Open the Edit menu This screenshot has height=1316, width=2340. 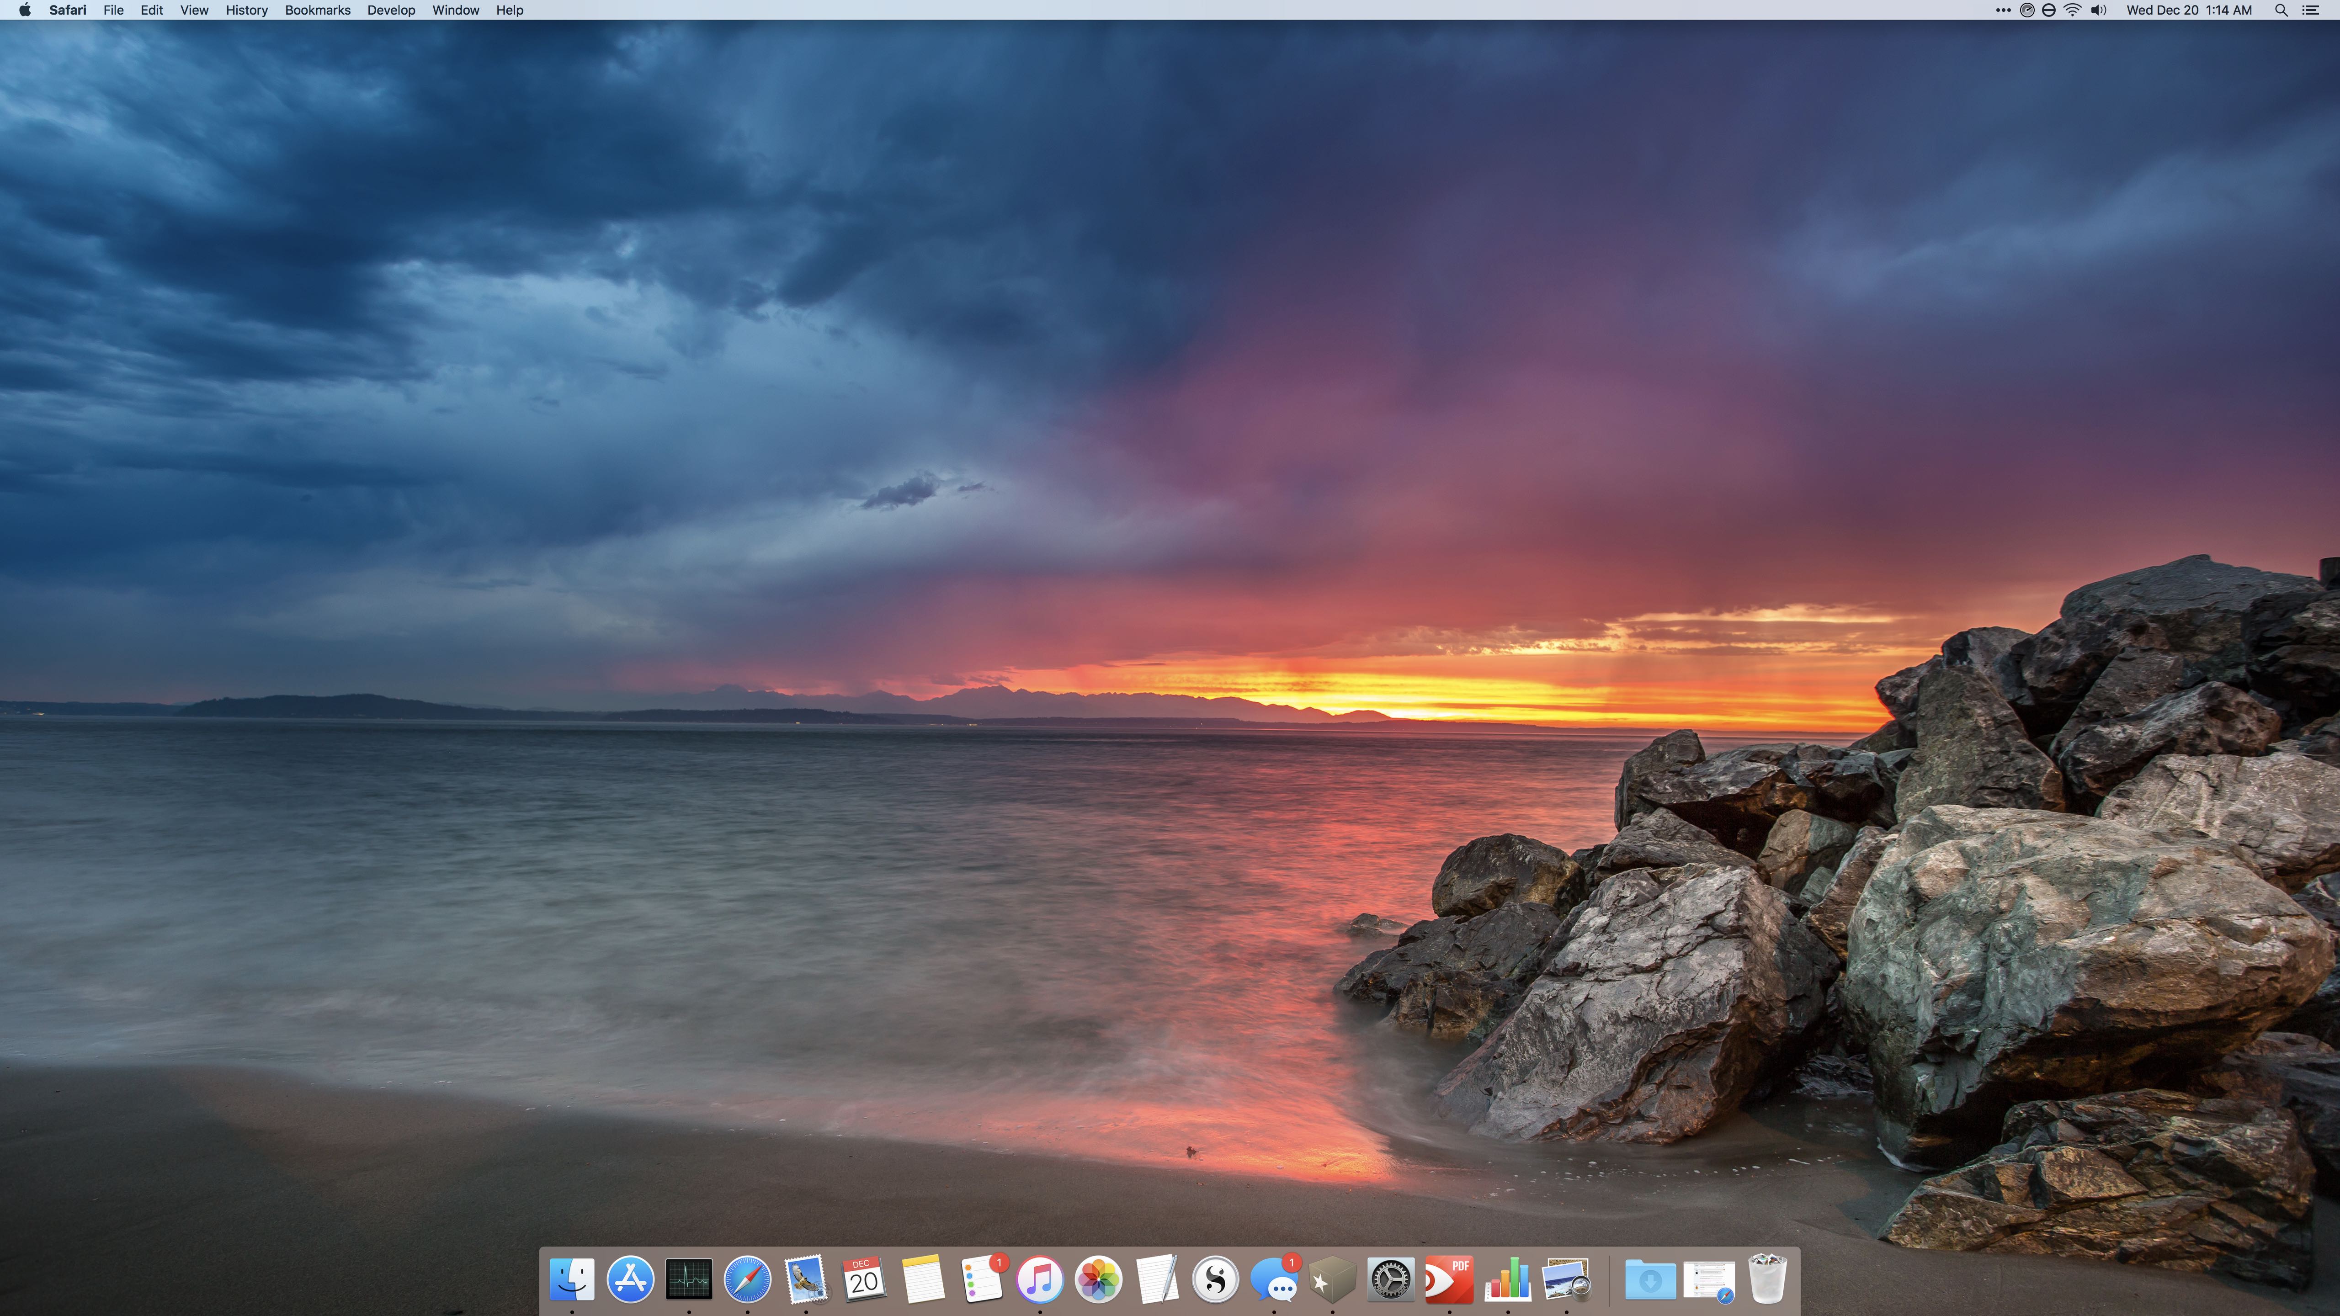(x=152, y=10)
